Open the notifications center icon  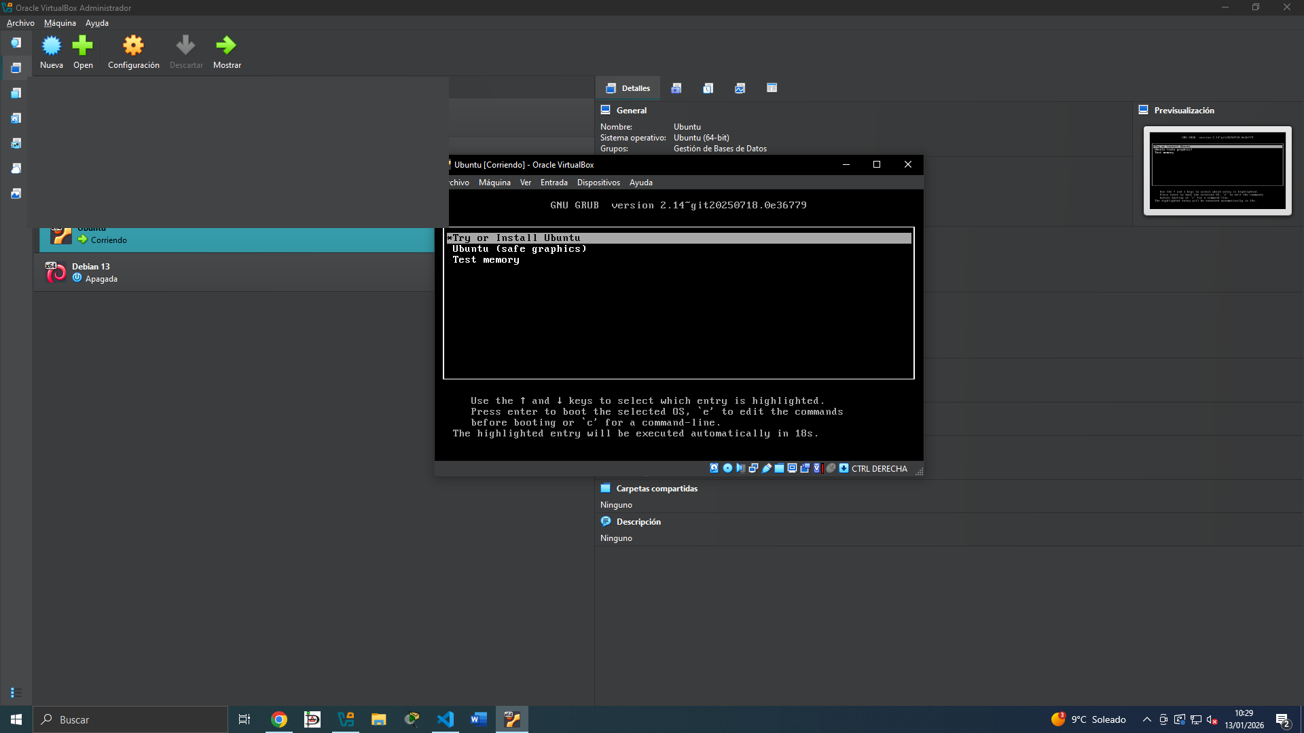click(x=1284, y=720)
